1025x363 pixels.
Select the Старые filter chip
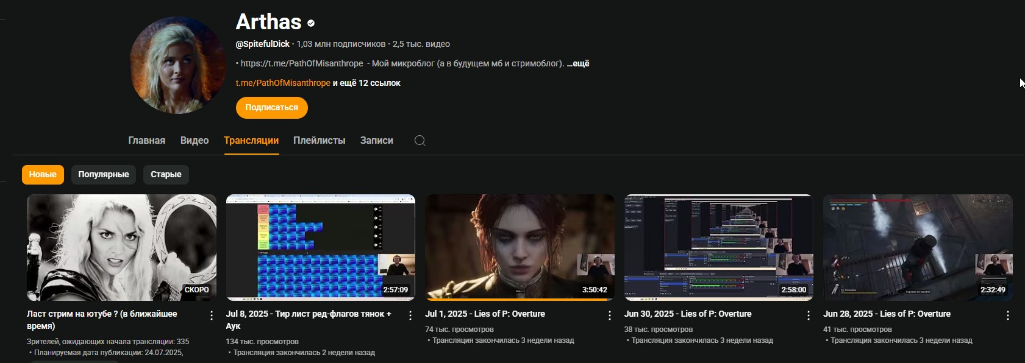coord(166,174)
